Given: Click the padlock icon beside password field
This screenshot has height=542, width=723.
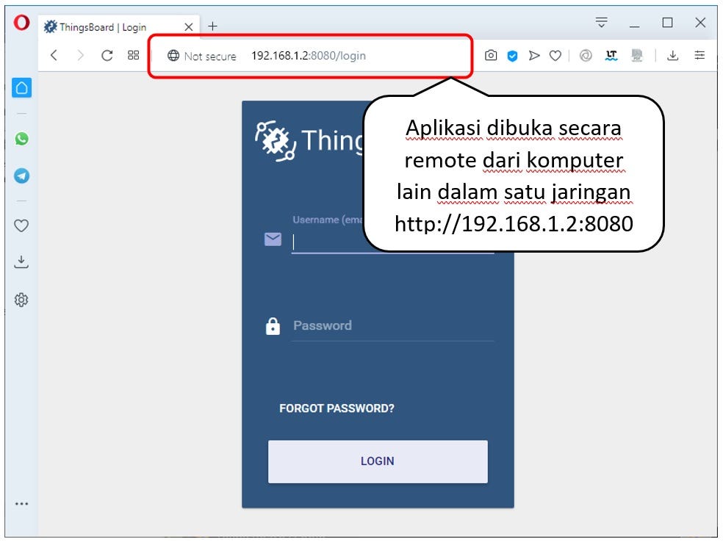Looking at the screenshot, I should point(273,326).
